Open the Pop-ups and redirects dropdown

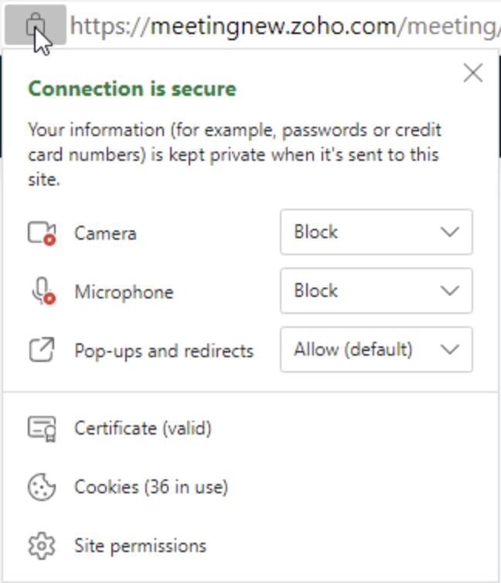click(x=376, y=349)
